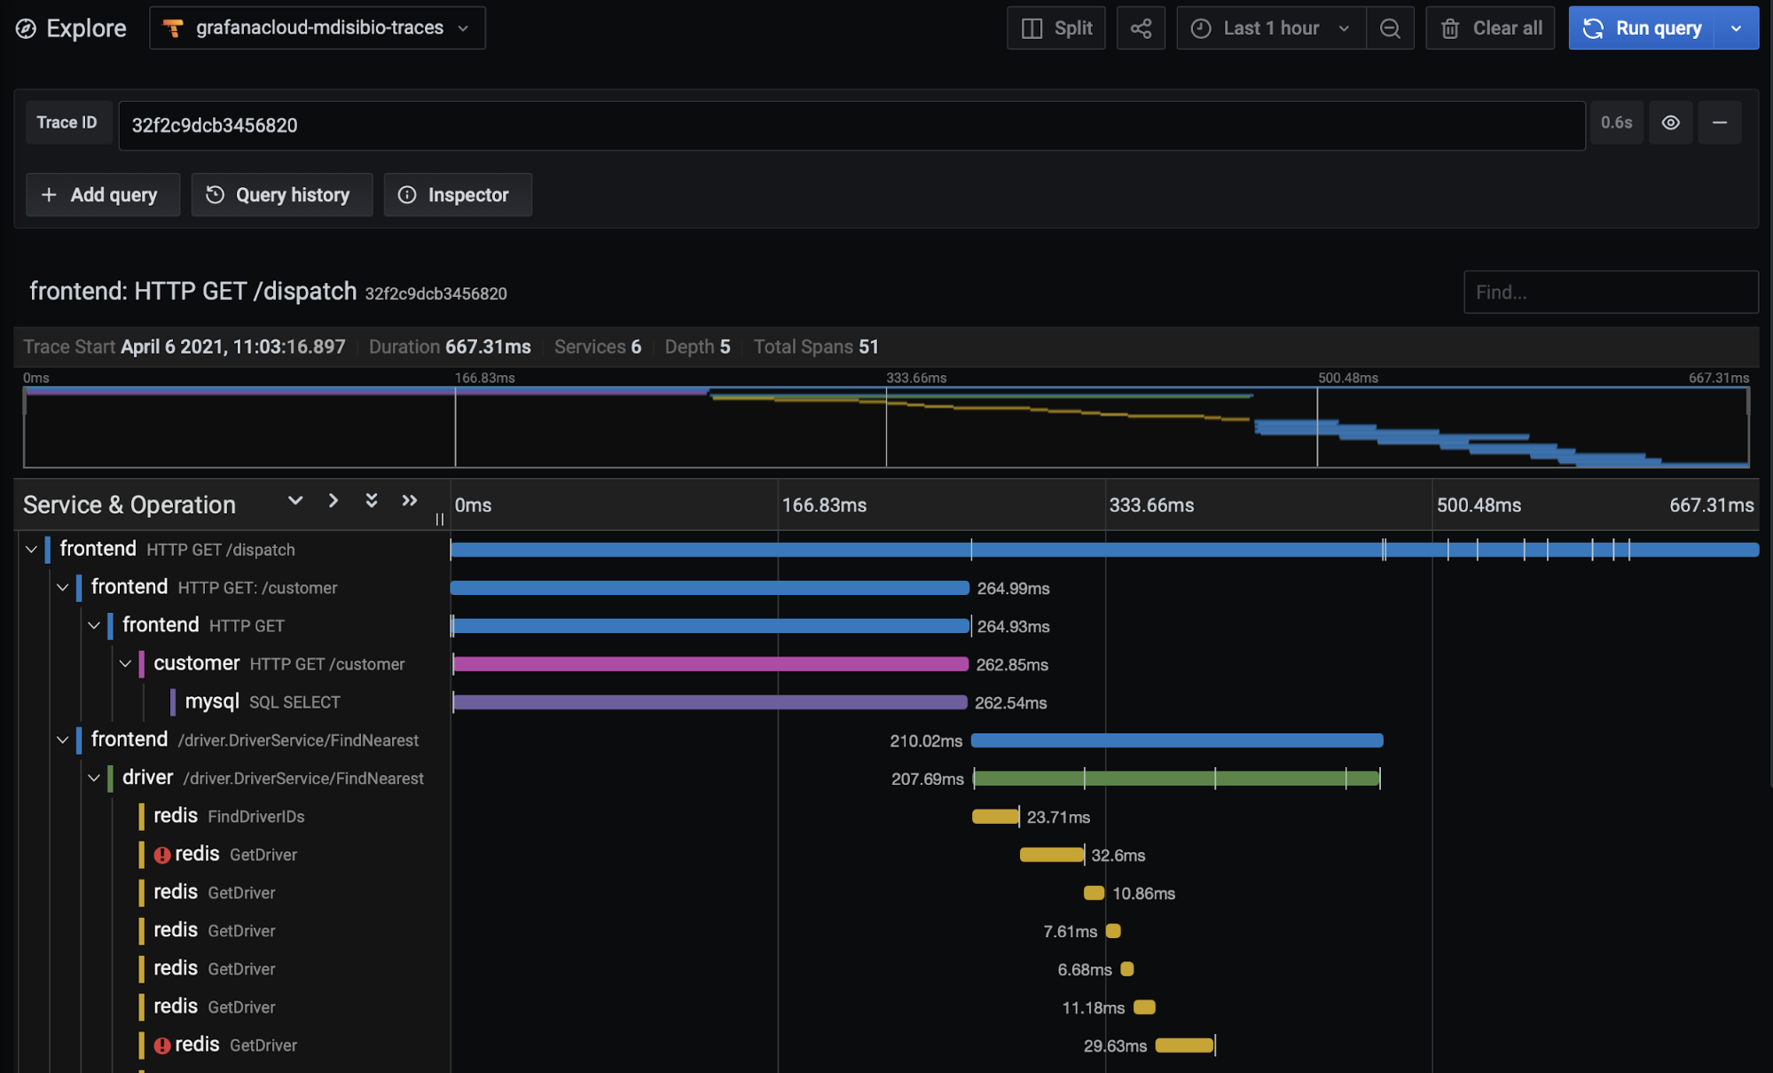Click the Explore compass icon
Screen dimensions: 1773x1073
coord(26,27)
